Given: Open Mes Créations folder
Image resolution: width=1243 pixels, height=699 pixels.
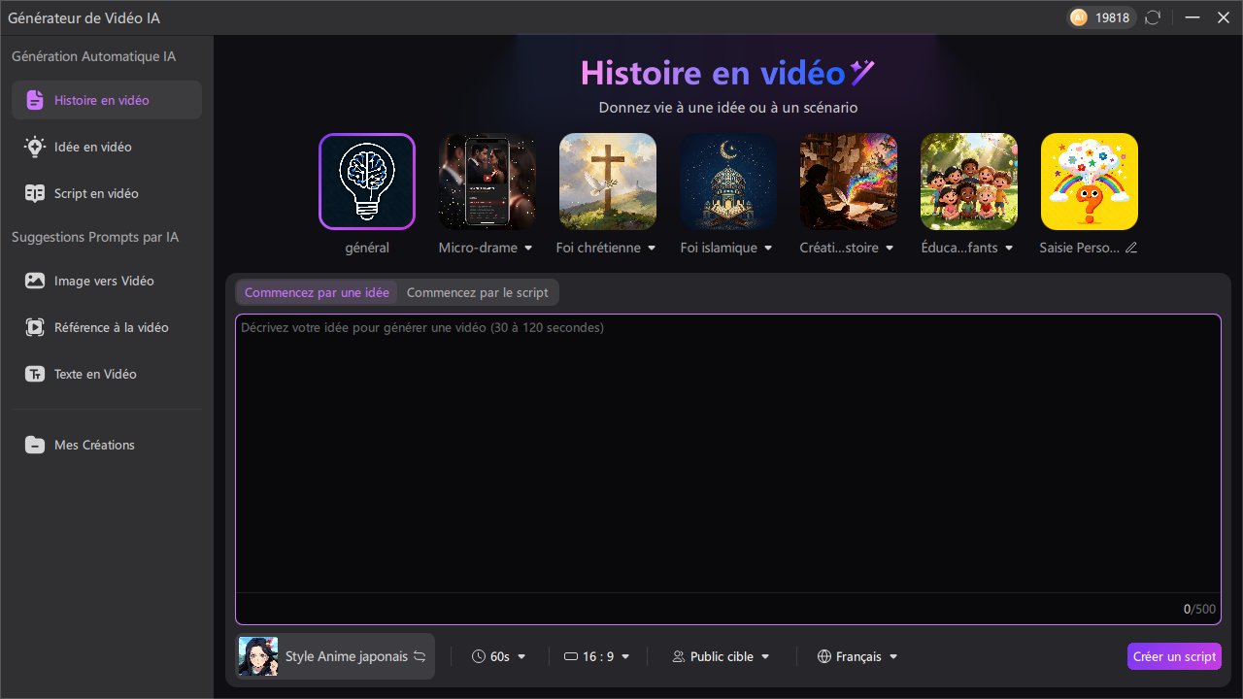Looking at the screenshot, I should [x=107, y=445].
